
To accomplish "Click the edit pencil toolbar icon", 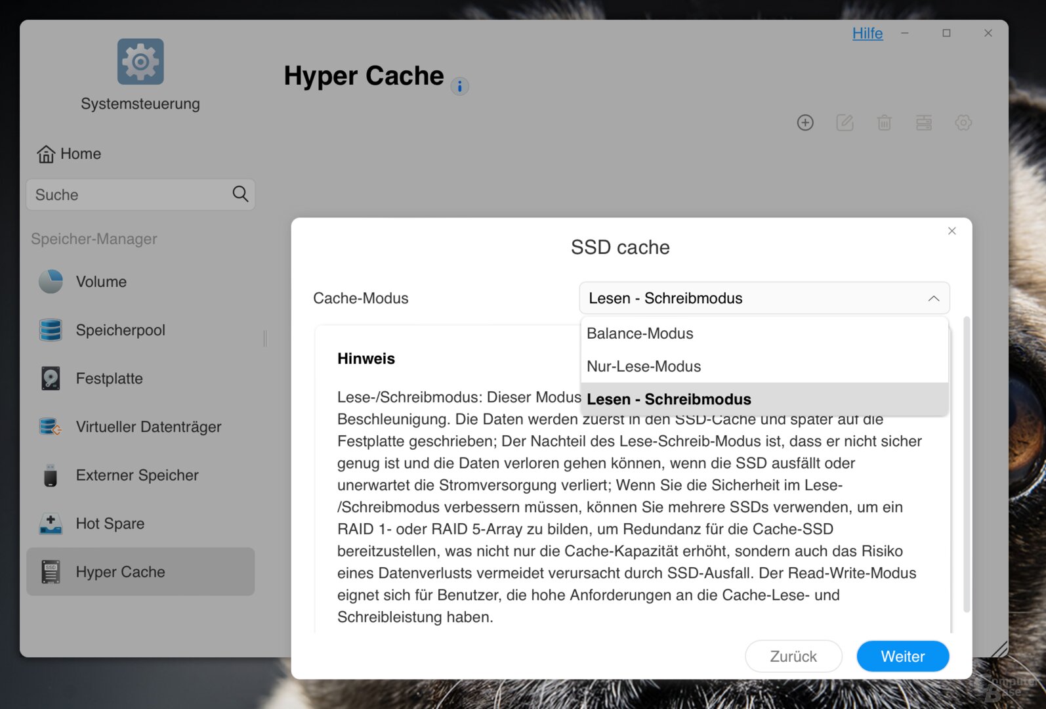I will (845, 123).
